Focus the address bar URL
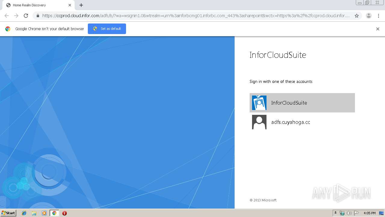 196,16
